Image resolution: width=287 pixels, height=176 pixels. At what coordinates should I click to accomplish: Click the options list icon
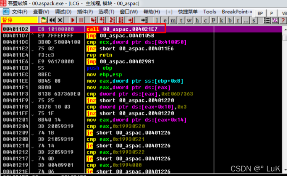coord(267,20)
